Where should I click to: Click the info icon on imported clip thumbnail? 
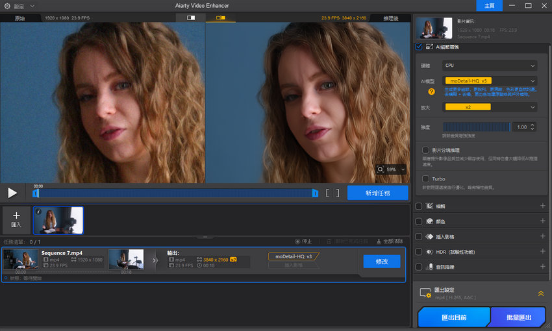[38, 212]
